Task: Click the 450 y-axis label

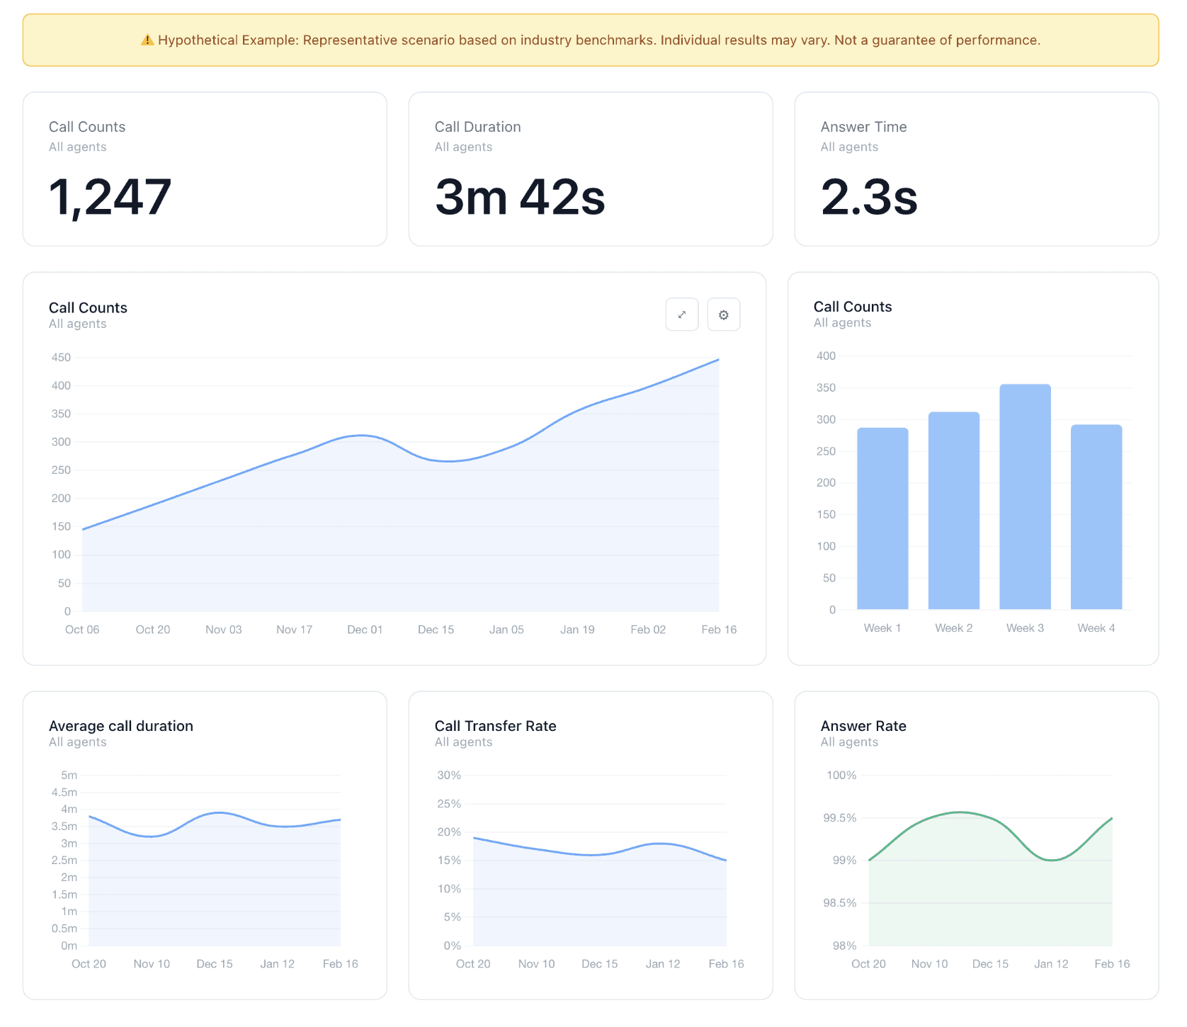Action: coord(61,358)
